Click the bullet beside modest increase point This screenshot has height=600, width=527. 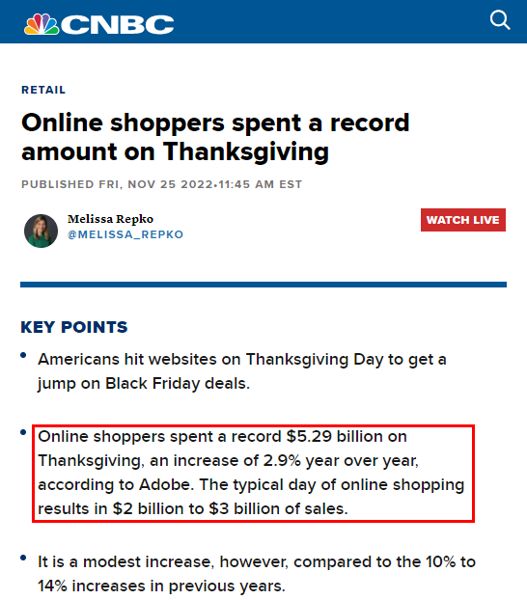23,558
